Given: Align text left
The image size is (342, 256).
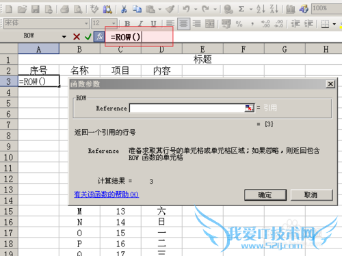Looking at the screenshot, I should [x=170, y=24].
